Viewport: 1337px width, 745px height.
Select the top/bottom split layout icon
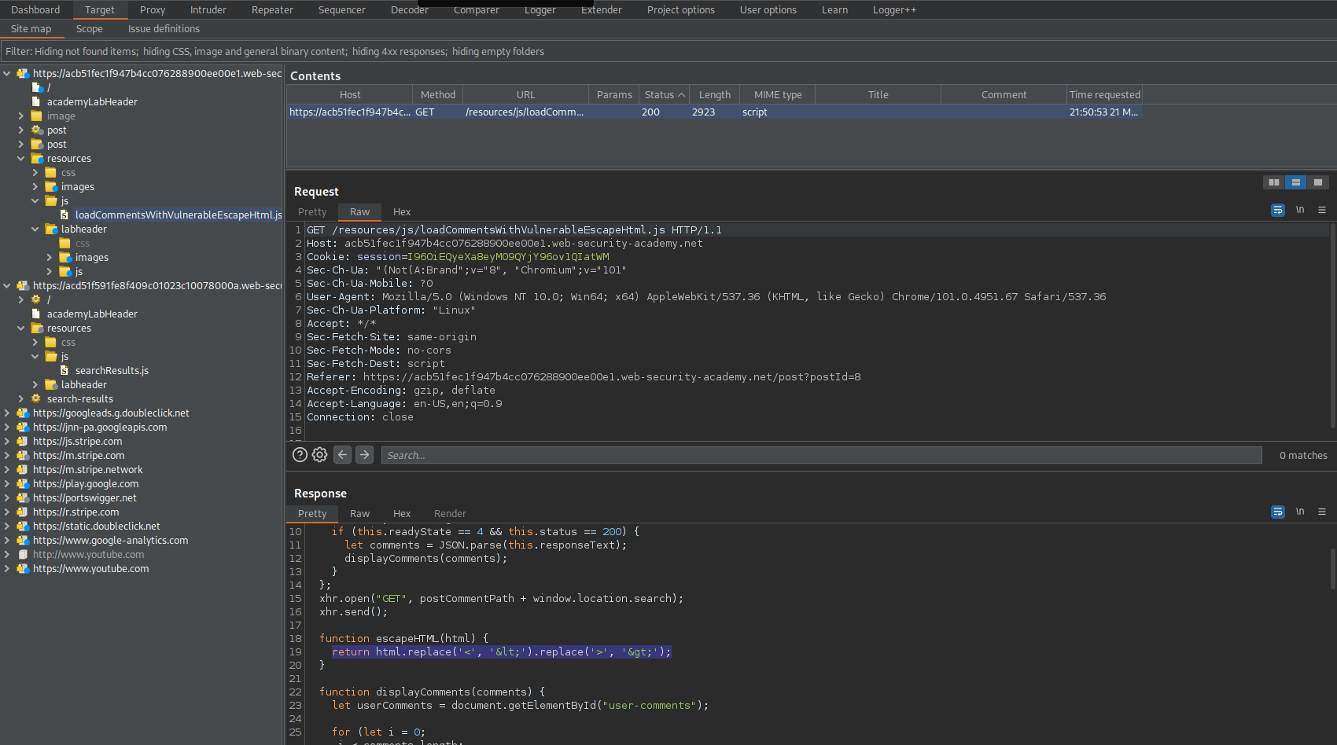pyautogui.click(x=1295, y=182)
